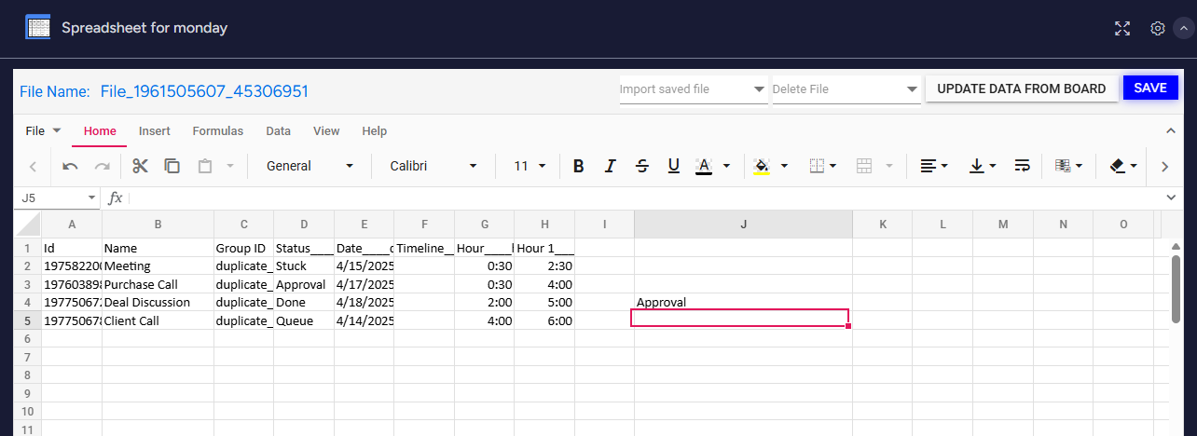Image resolution: width=1197 pixels, height=436 pixels.
Task: Apply fill color with paint bucket icon
Action: (762, 166)
